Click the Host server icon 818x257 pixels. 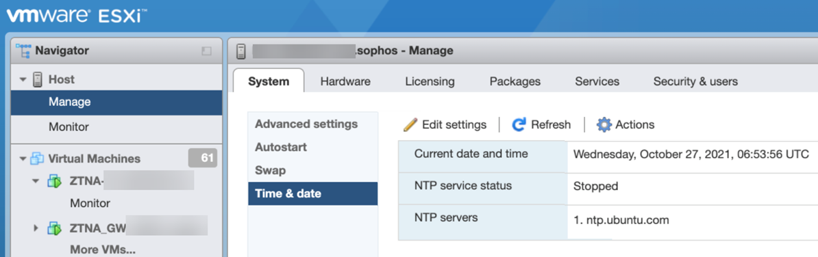38,79
